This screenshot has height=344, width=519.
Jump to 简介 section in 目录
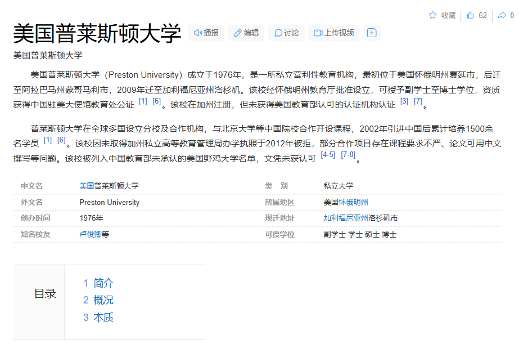coord(103,283)
